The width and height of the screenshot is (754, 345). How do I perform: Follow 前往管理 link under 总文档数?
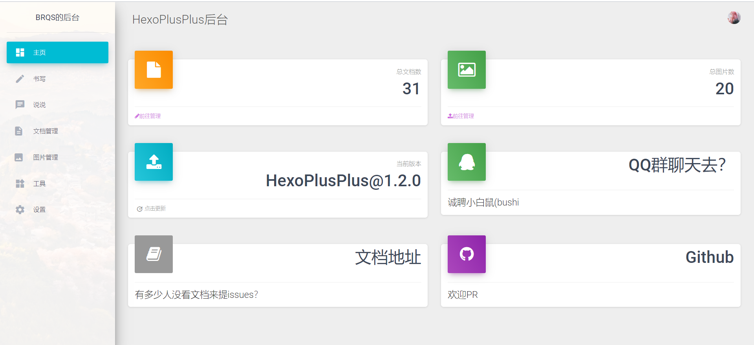tap(150, 116)
